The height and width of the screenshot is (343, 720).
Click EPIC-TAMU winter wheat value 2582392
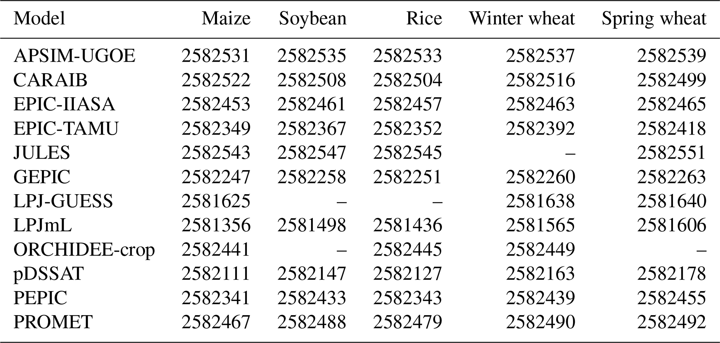540,129
